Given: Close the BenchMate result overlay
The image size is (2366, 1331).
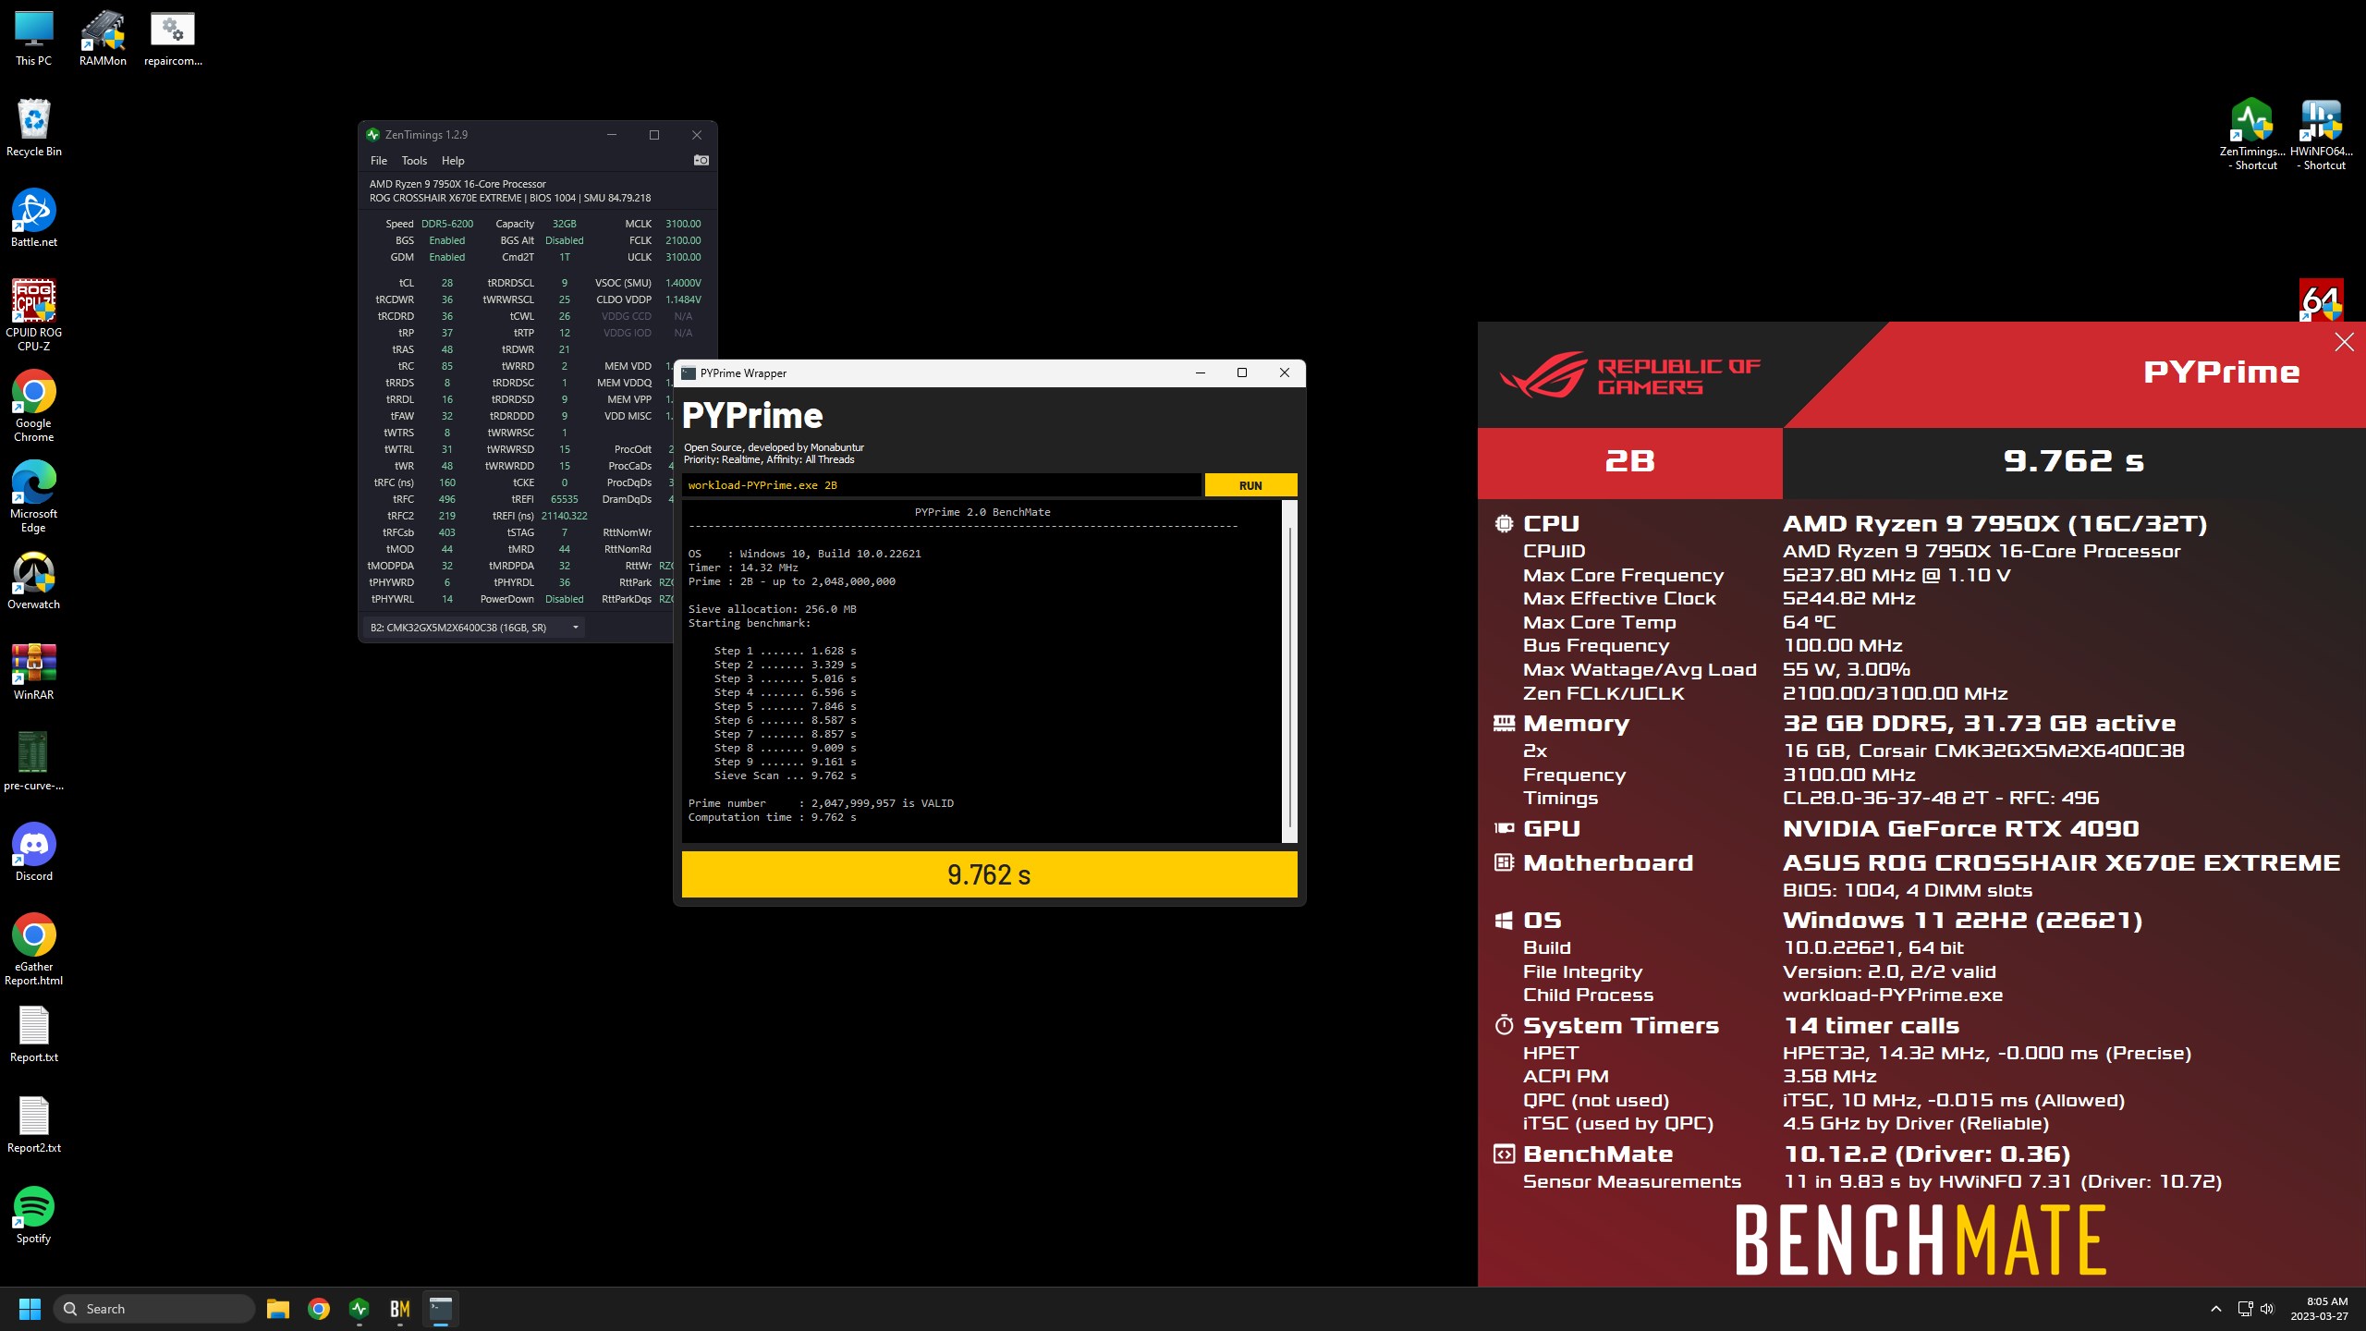Looking at the screenshot, I should coord(2344,343).
